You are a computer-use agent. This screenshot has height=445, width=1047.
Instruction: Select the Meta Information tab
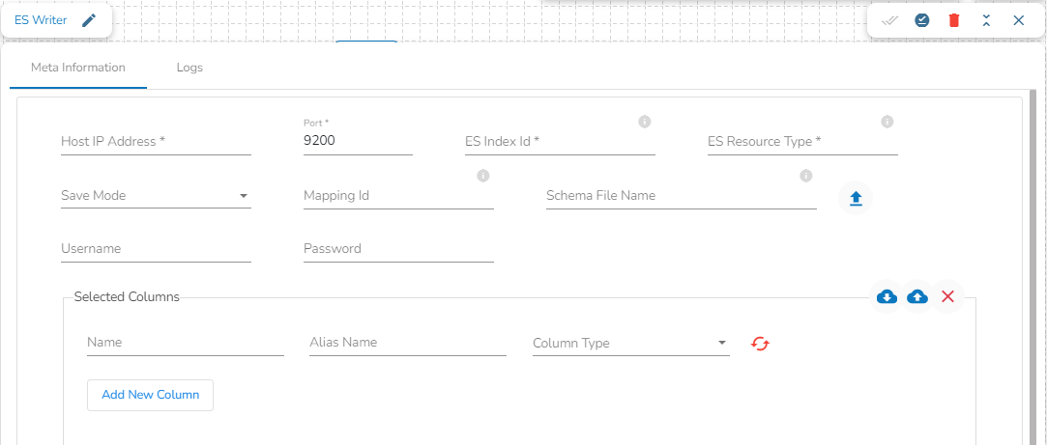pyautogui.click(x=78, y=69)
